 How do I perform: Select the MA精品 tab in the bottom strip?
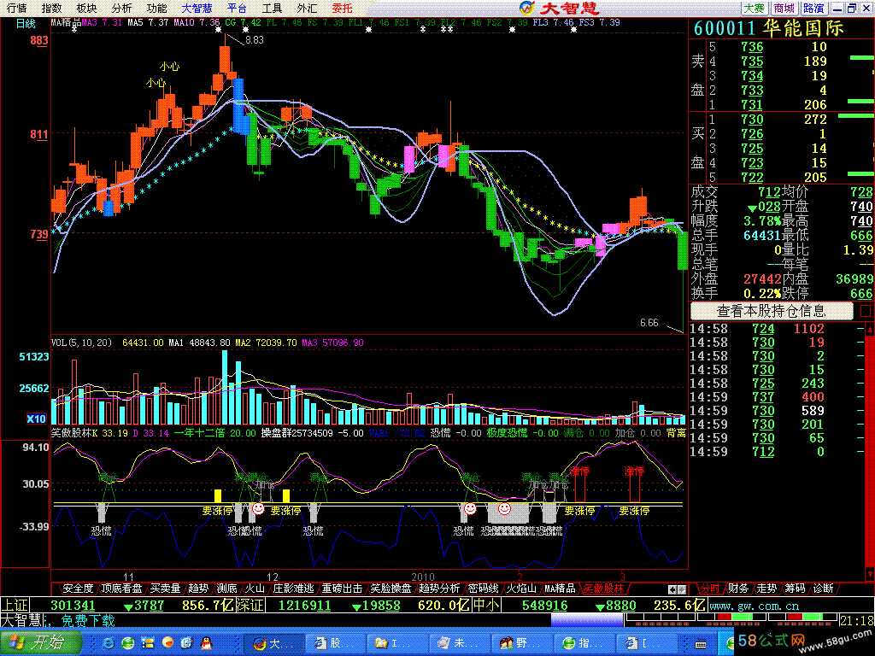pos(560,589)
